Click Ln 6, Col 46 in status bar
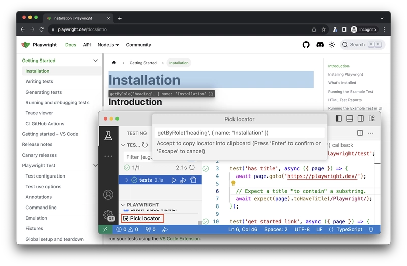Image resolution: width=407 pixels, height=266 pixels. pyautogui.click(x=243, y=229)
